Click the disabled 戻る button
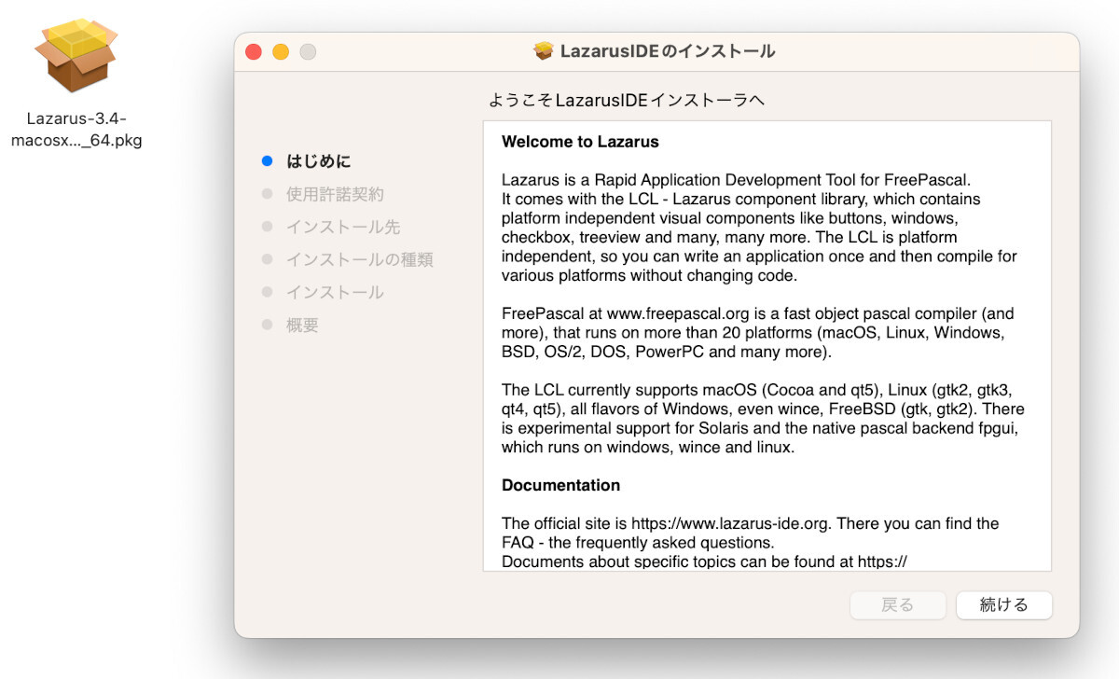 897,604
